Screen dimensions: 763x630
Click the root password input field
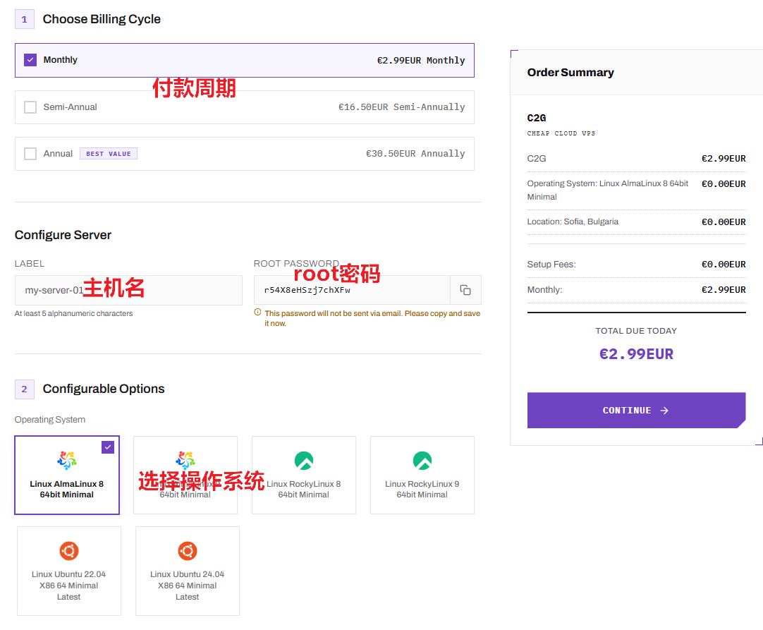click(x=352, y=290)
